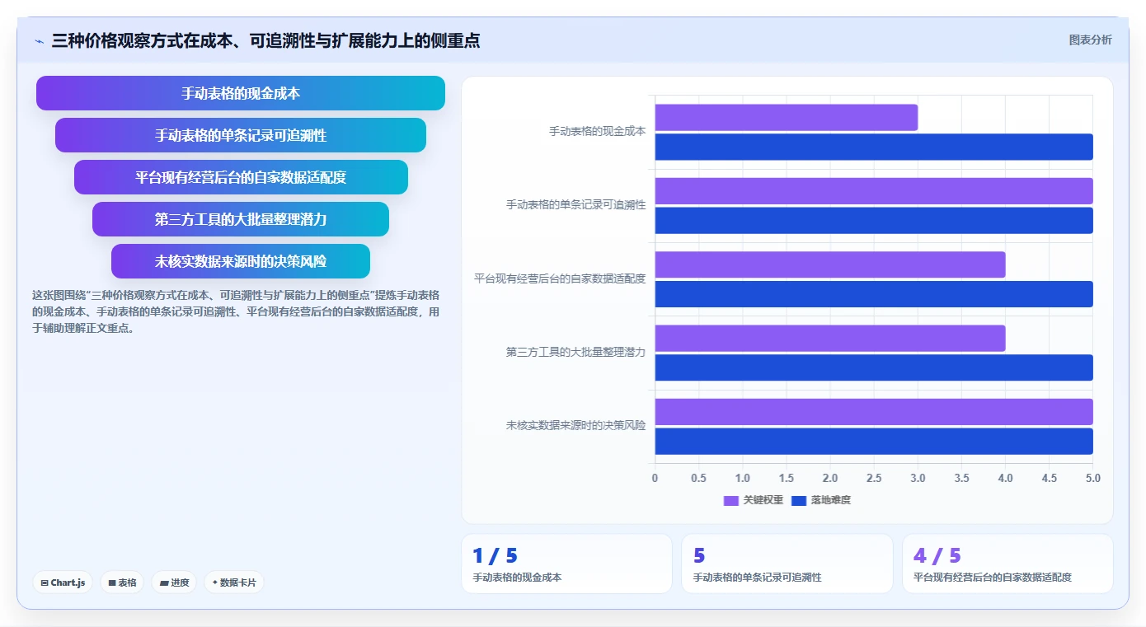1146x627 pixels.
Task: Click the 0 tick on the x-axis
Action: coord(655,478)
